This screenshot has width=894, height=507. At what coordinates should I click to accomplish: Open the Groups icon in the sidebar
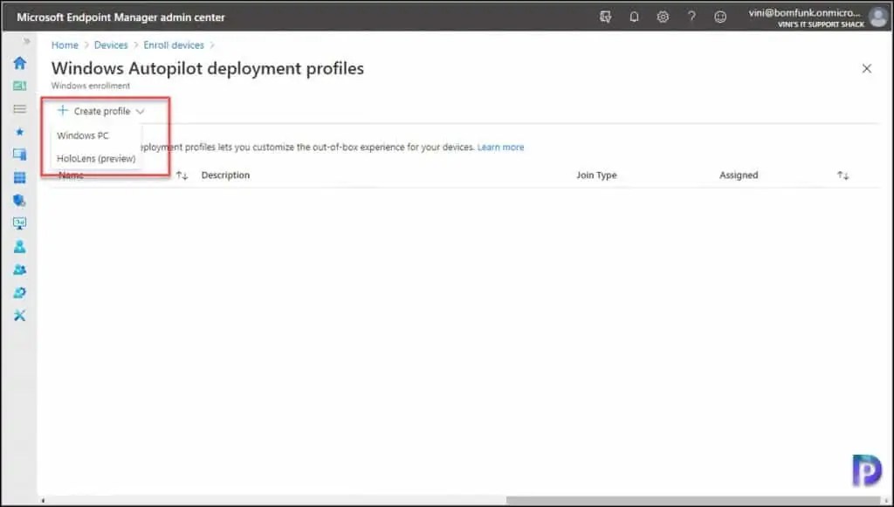tap(19, 270)
